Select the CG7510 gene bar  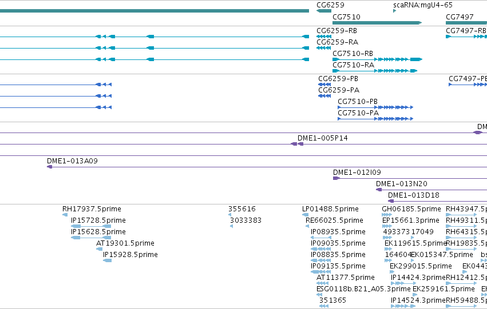[x=377, y=23]
